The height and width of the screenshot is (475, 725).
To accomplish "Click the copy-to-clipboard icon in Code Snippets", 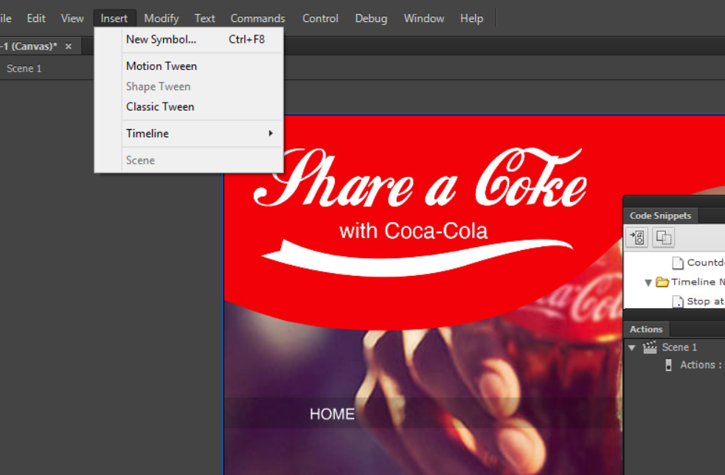I will 665,237.
